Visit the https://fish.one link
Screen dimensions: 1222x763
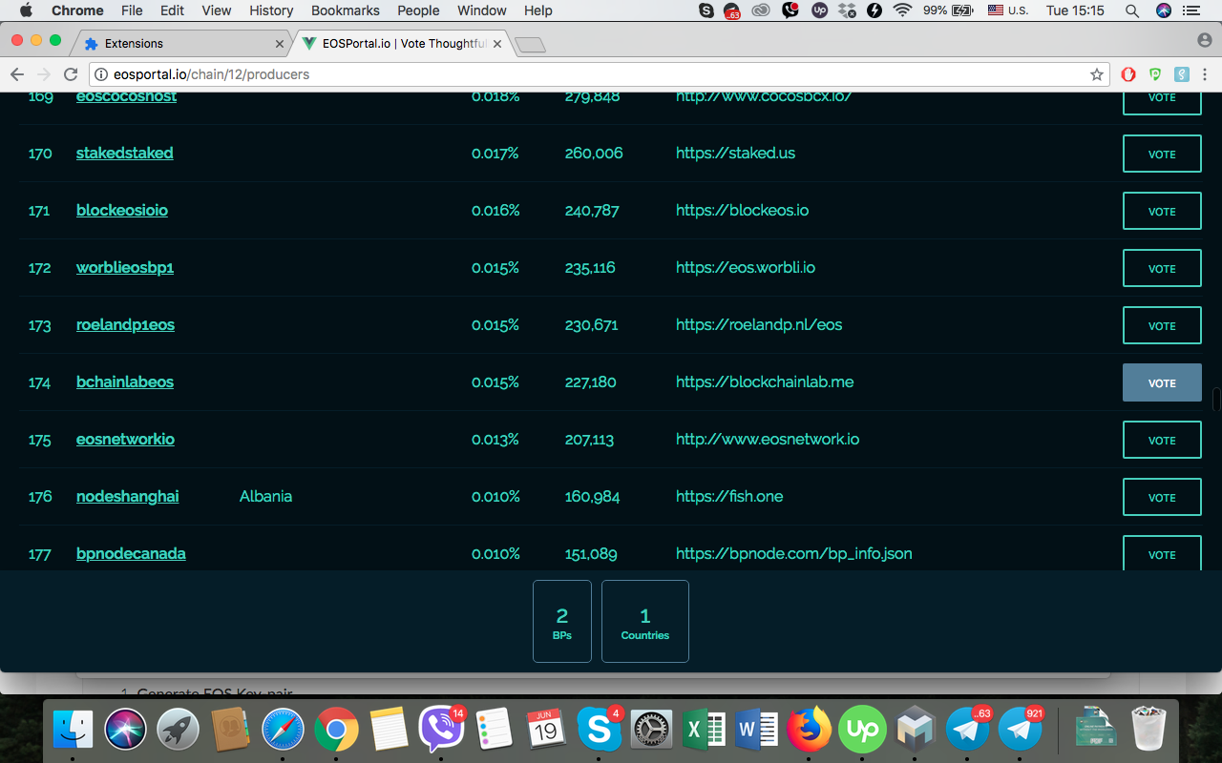point(729,496)
